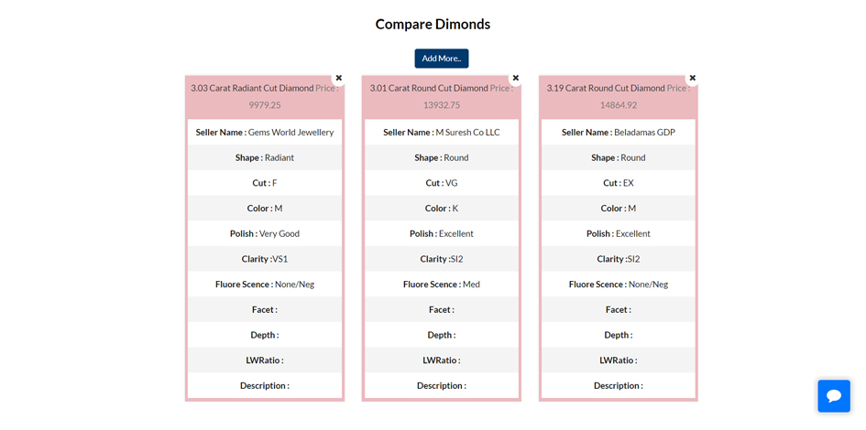Select the 3.01 Carat Round Cut Diamond title
The width and height of the screenshot is (866, 430).
tap(429, 88)
